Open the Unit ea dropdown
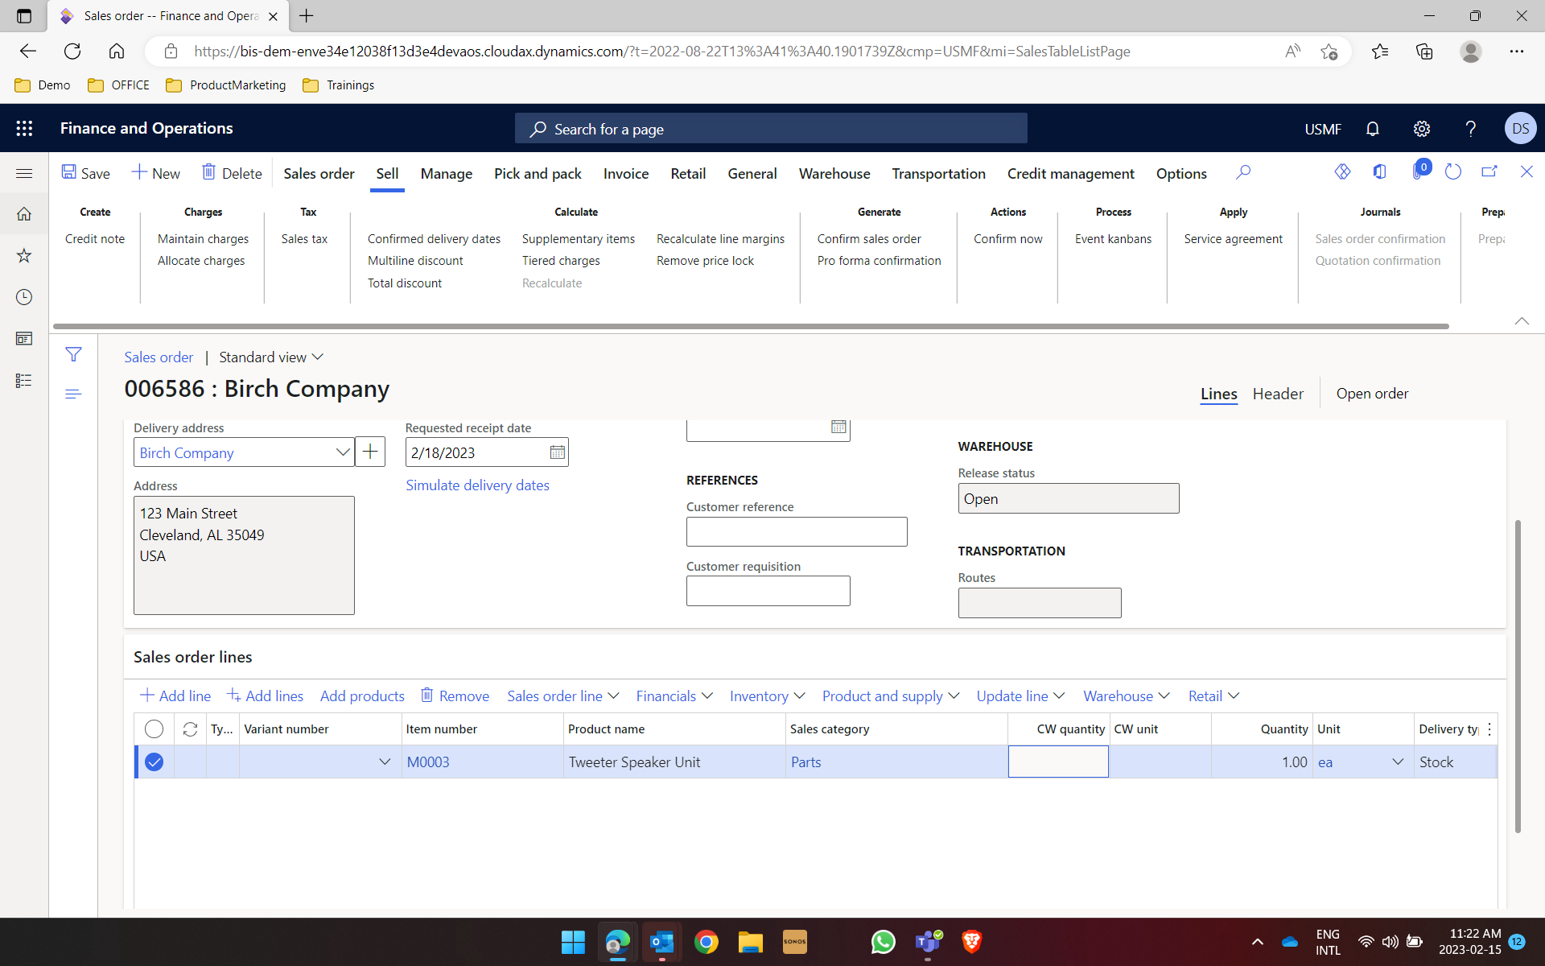This screenshot has height=966, width=1545. click(1398, 762)
